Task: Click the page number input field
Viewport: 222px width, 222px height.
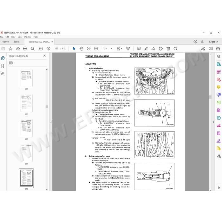Action: pos(57,49)
